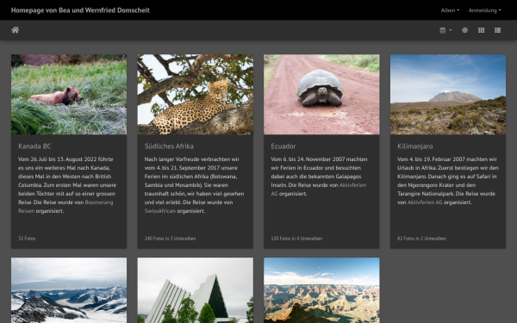
Task: Click the Ecuador album title
Action: pos(283,146)
